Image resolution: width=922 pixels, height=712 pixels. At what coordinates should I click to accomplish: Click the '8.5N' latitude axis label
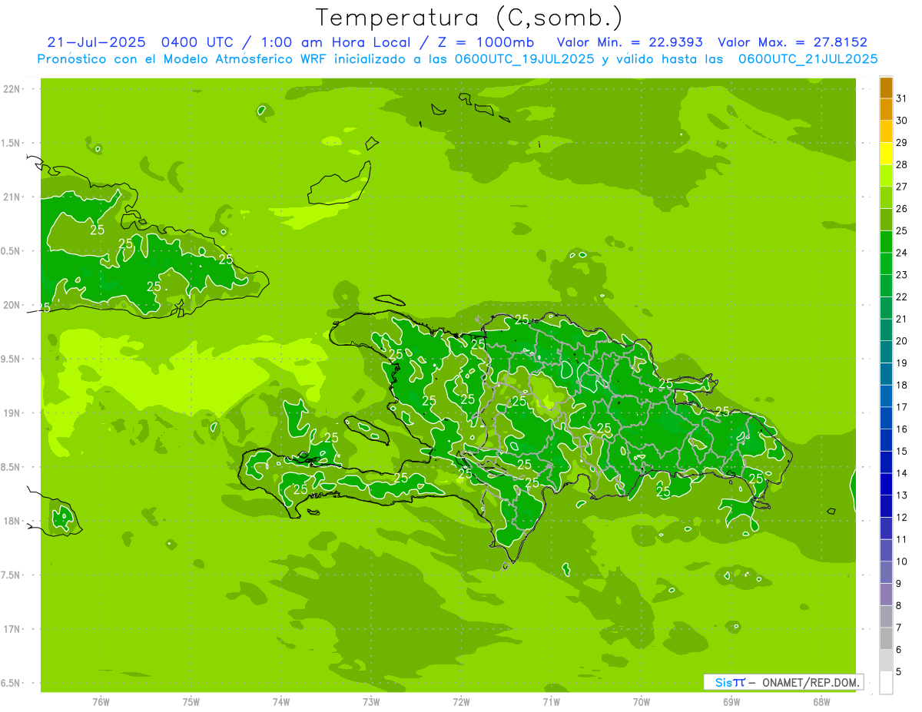pos(11,467)
